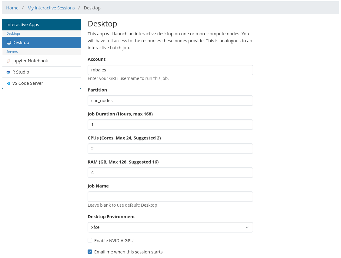Choose VS Code Server sidebar entry
This screenshot has width=341, height=258.
point(28,83)
